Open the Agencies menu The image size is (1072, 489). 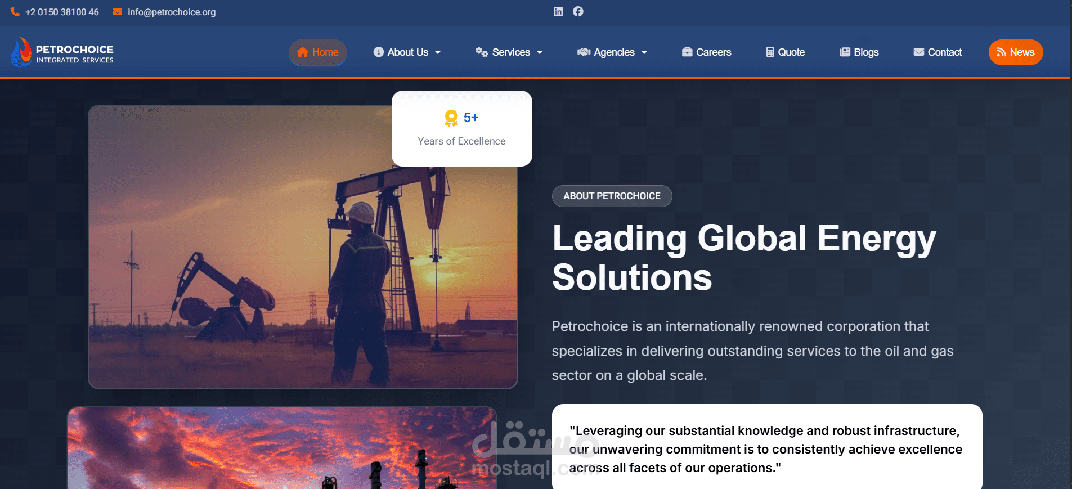coord(613,52)
